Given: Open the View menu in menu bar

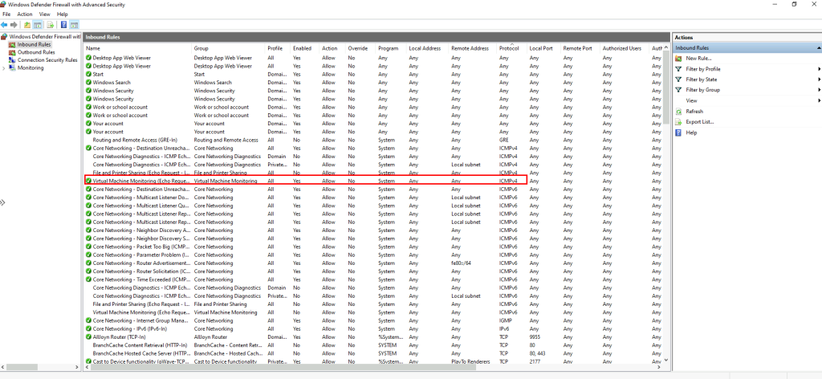Looking at the screenshot, I should (45, 14).
